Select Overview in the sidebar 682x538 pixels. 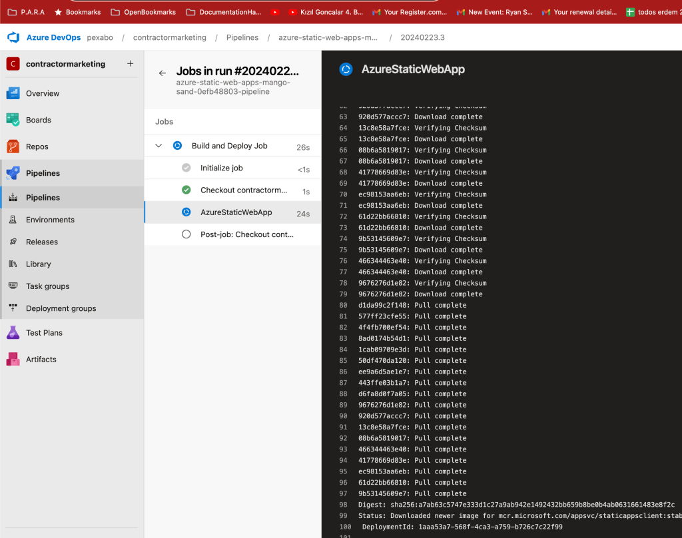43,93
